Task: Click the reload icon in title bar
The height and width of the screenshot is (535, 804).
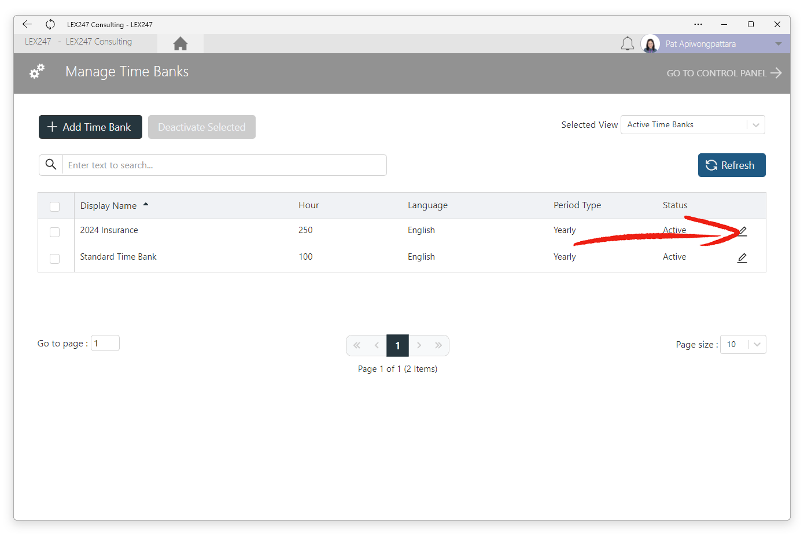Action: click(50, 24)
